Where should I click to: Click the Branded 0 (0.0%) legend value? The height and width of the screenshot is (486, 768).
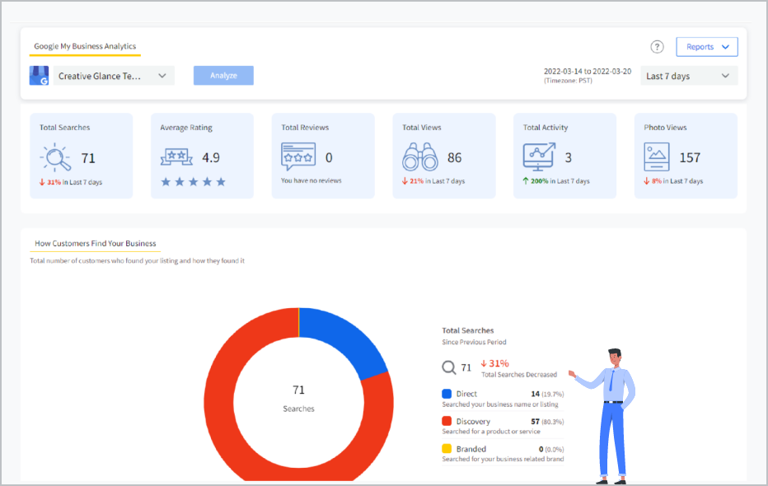(551, 449)
